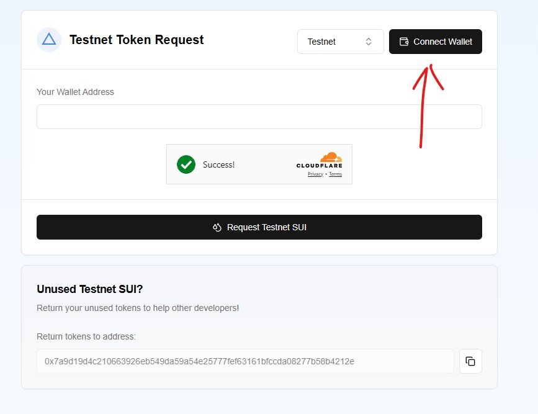Image resolution: width=538 pixels, height=414 pixels.
Task: Click the Cloudflare cloud logo
Action: tap(331, 157)
